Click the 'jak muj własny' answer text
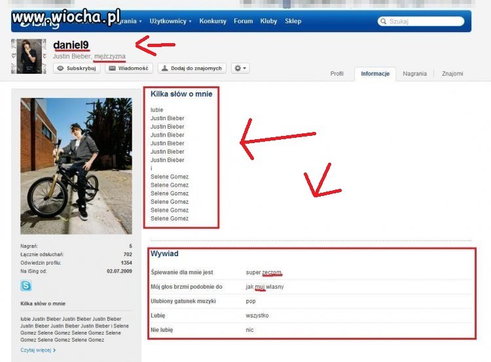 coord(264,287)
